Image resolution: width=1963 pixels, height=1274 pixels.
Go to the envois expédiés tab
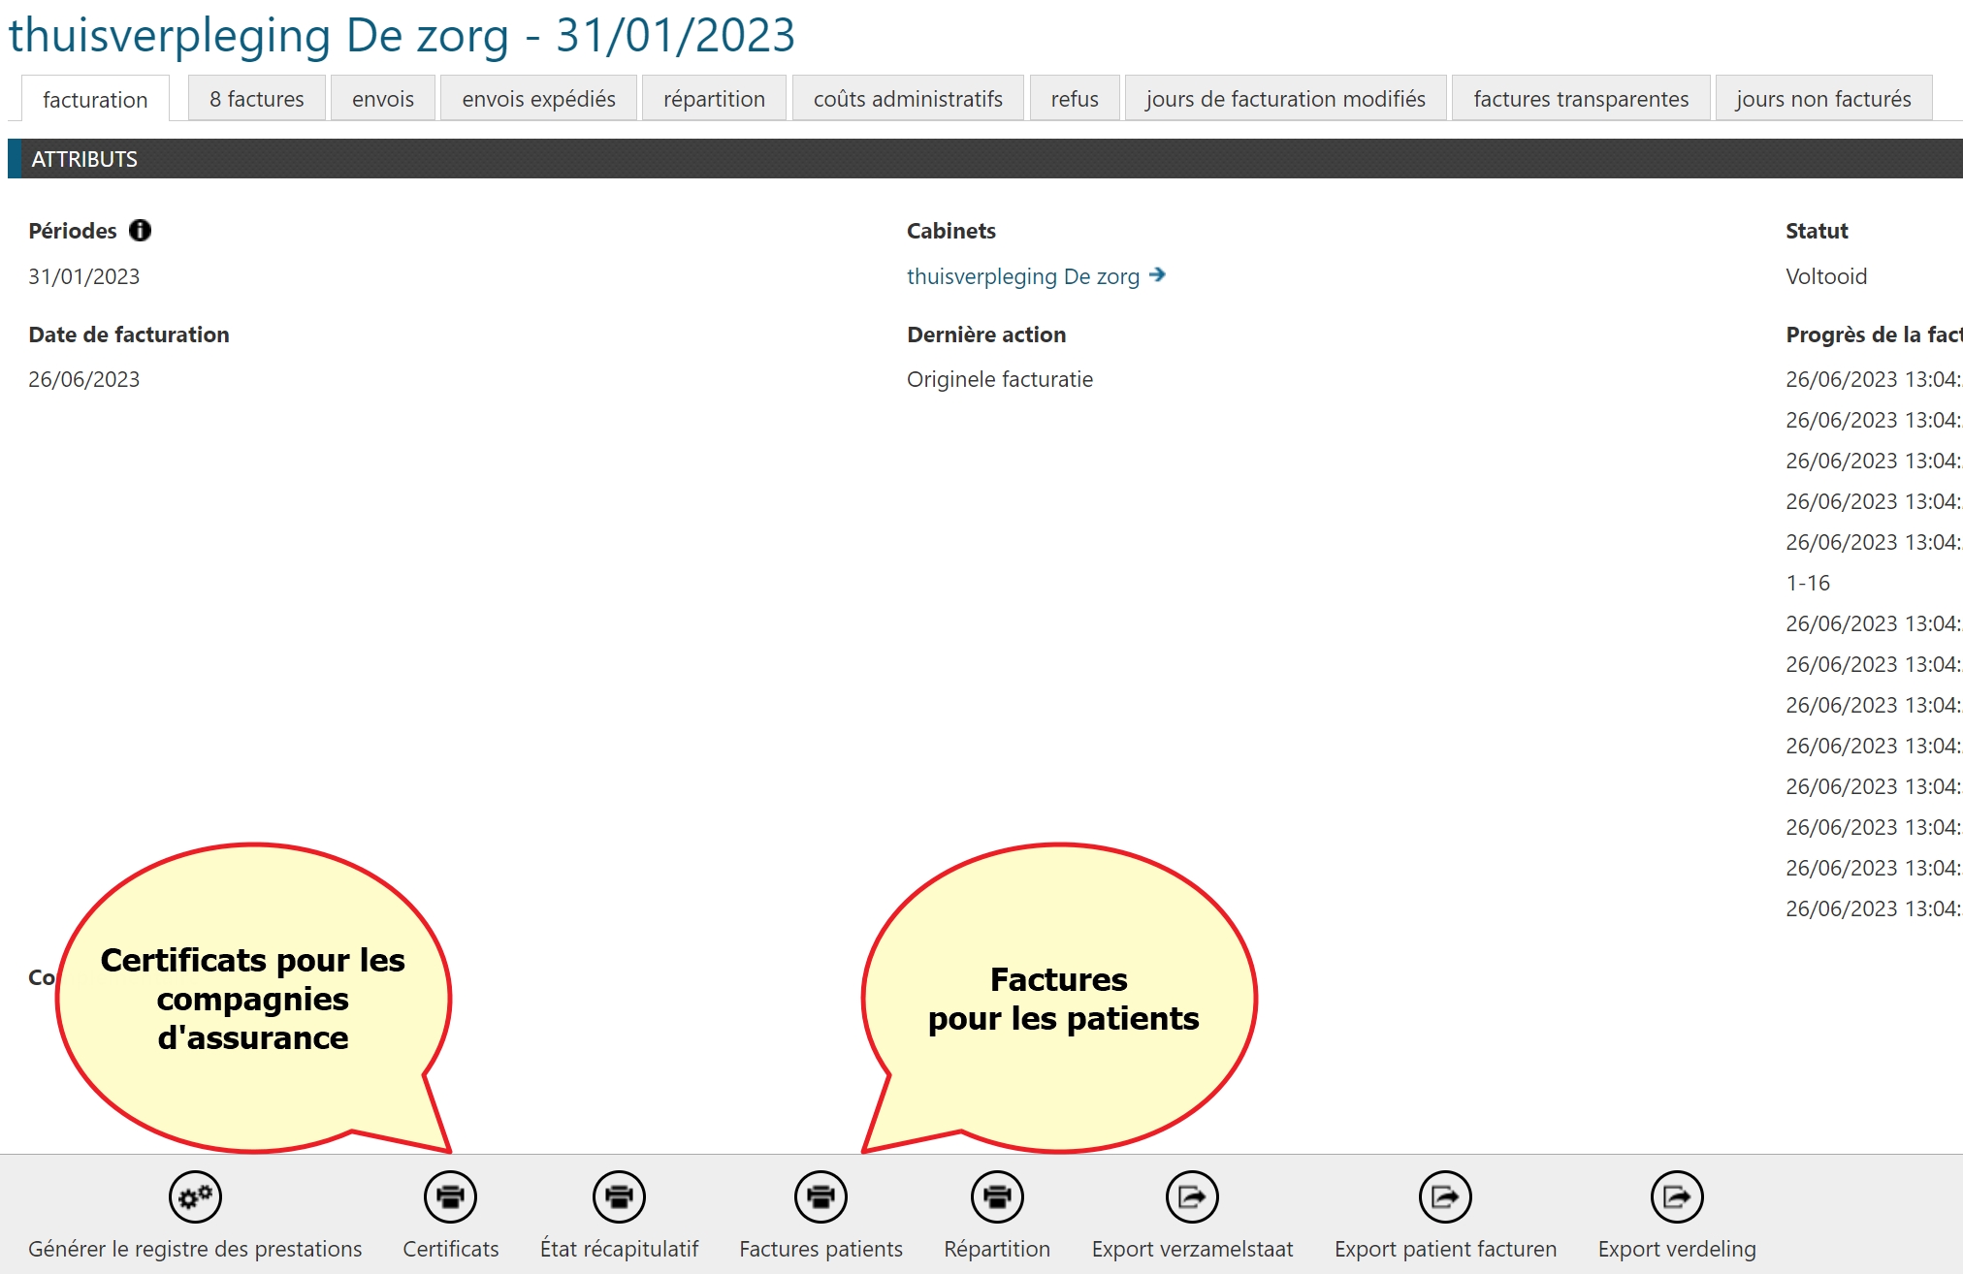coord(538,99)
